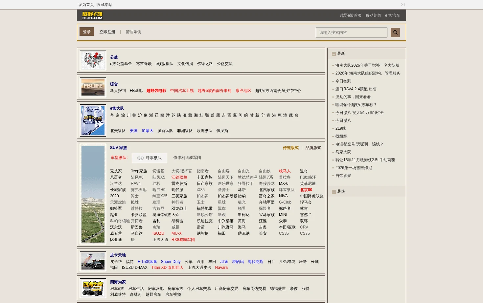The height and width of the screenshot is (303, 483).
Task: Open the e族大队 flag thumbnail
Action: point(93,120)
